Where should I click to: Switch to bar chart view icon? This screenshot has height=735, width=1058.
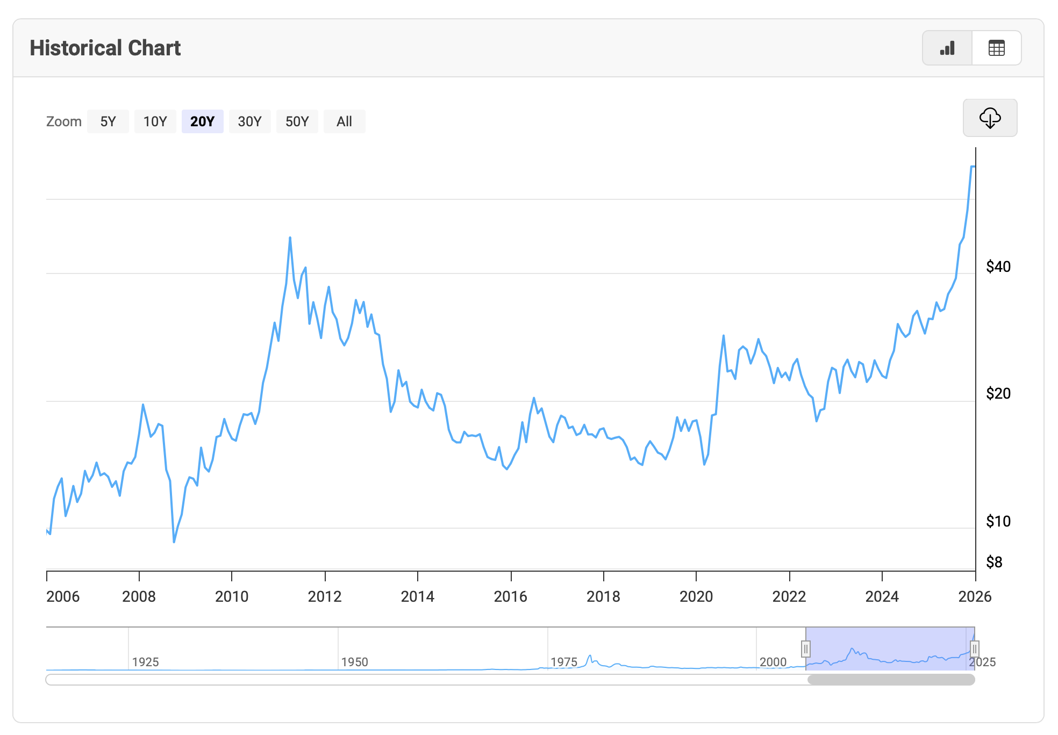pos(947,48)
